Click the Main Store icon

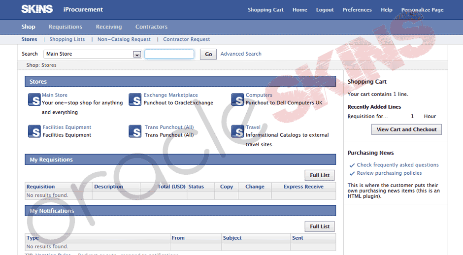pos(34,99)
